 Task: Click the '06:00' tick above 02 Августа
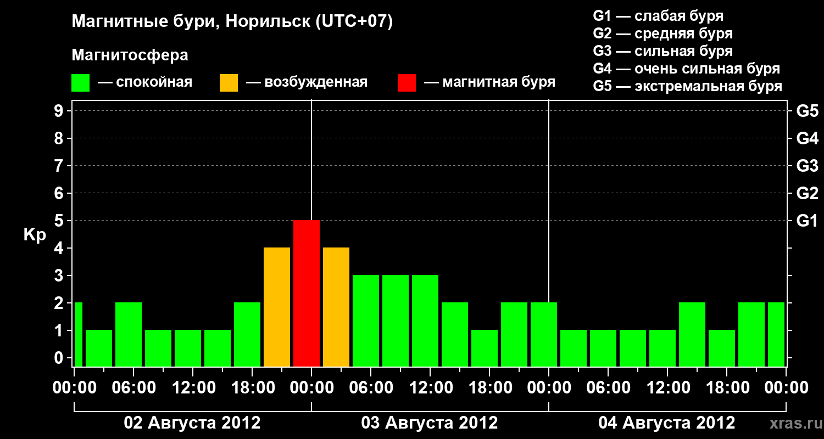[x=133, y=388]
